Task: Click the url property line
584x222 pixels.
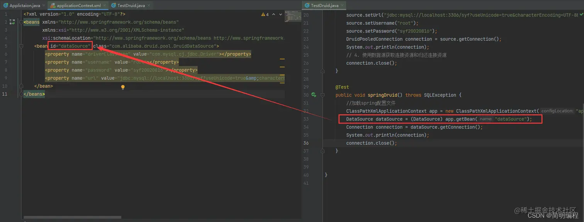Action: click(x=165, y=78)
